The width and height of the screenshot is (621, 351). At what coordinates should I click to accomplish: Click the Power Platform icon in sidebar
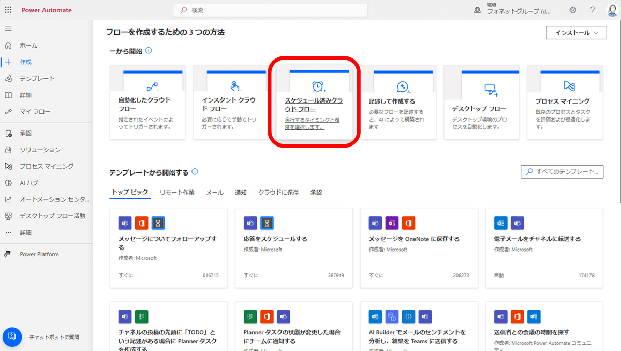tap(8, 255)
